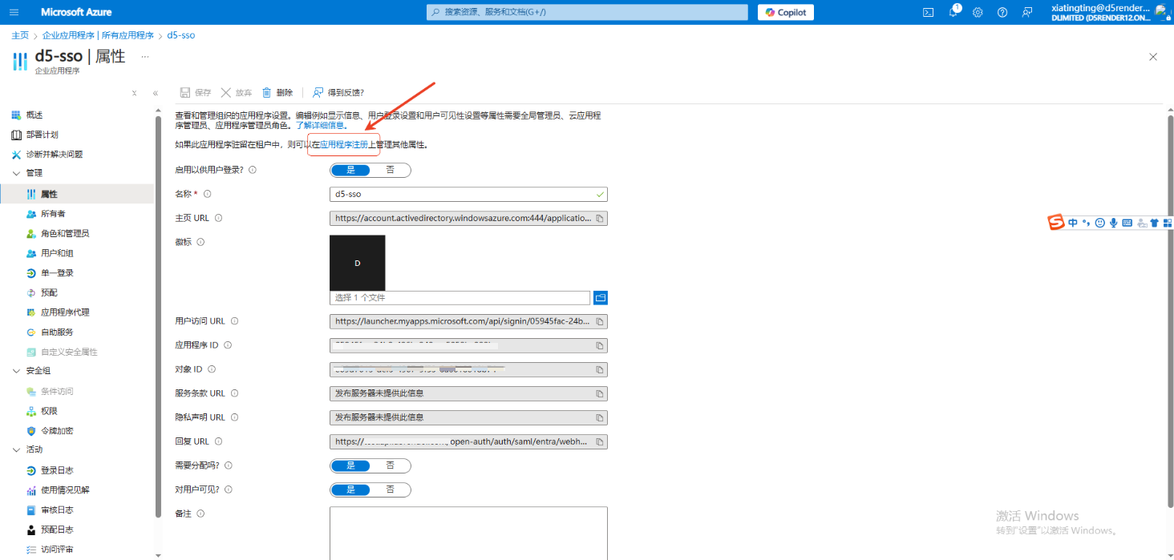
Task: Set 对用户可见 to 否
Action: (391, 489)
